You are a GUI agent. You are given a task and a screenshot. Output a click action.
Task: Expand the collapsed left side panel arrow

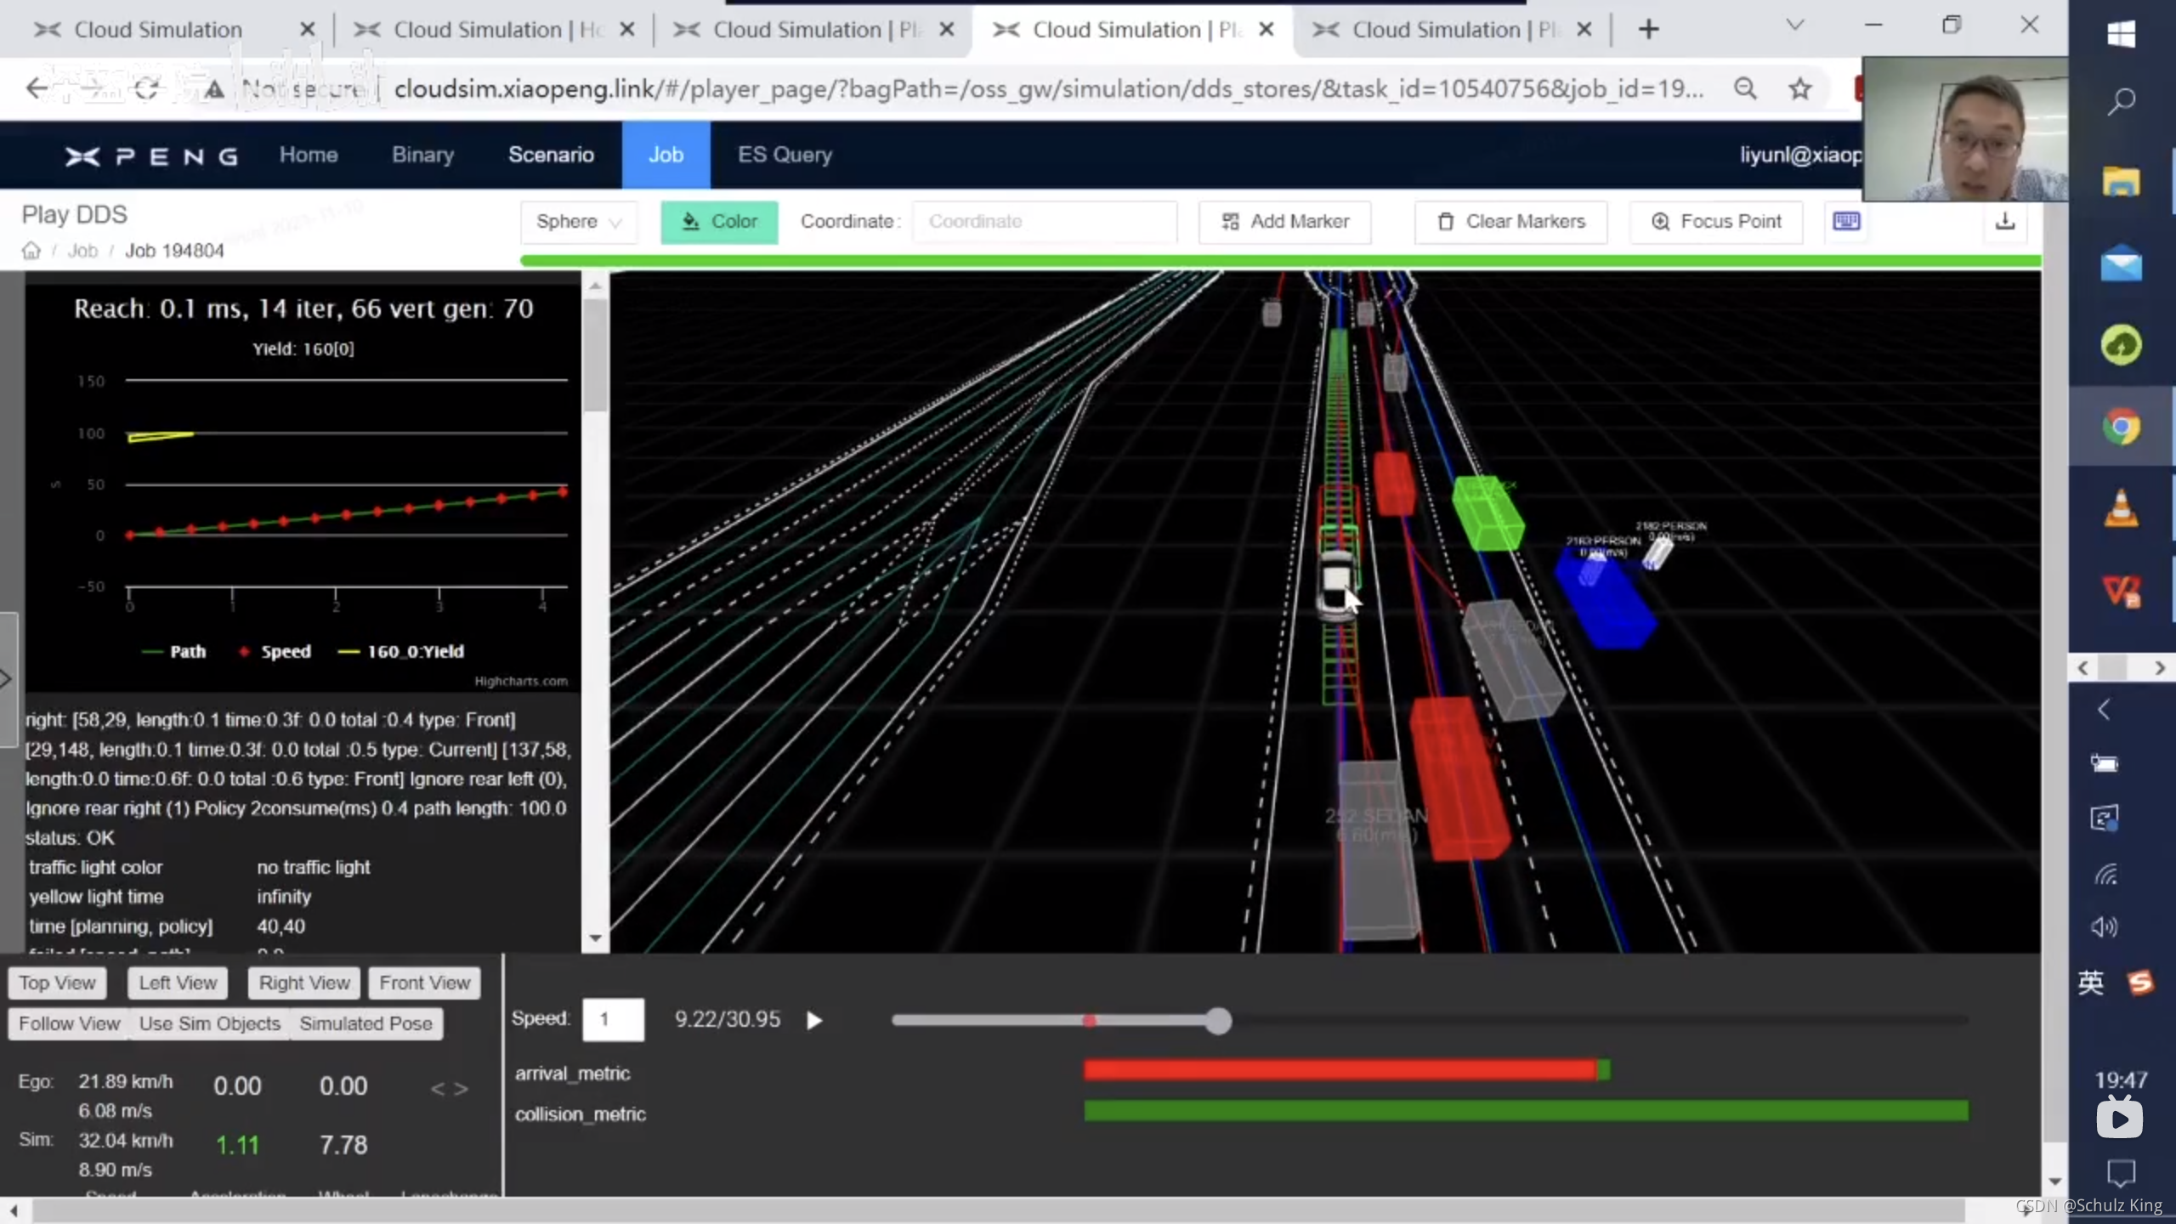(6, 678)
